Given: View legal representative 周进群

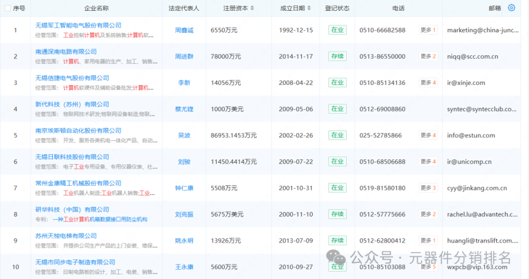Looking at the screenshot, I should click(x=184, y=57).
